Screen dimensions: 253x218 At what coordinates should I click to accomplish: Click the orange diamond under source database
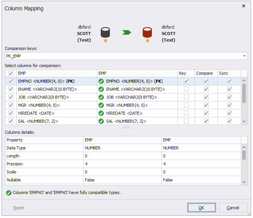click(x=105, y=41)
